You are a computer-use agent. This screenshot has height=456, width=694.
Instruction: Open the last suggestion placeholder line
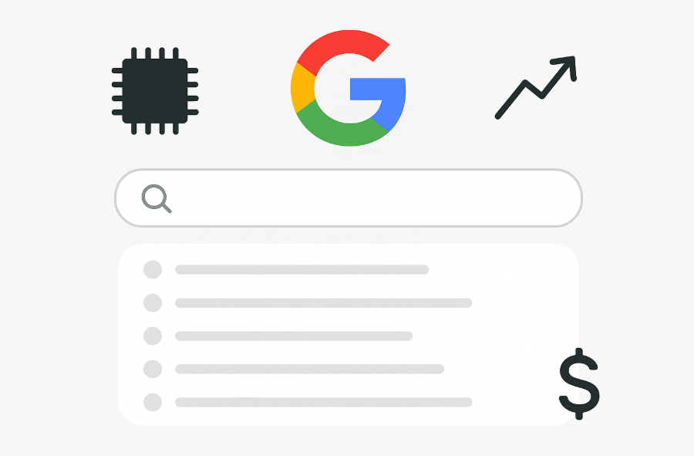[324, 403]
